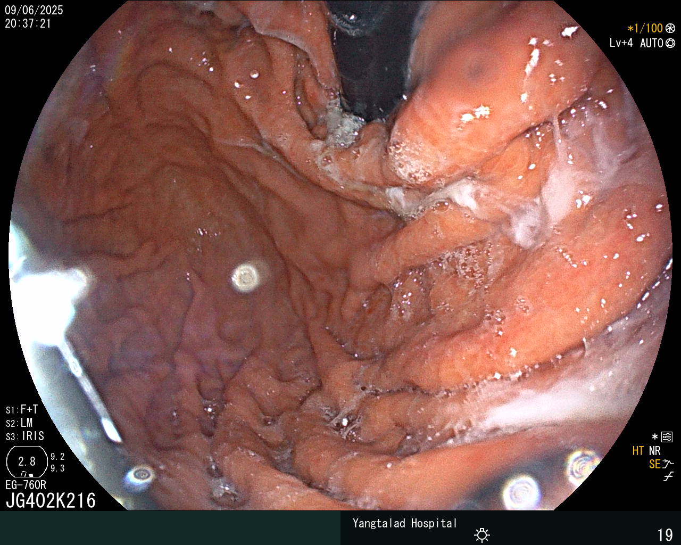Click the time stamp 20:37:21
This screenshot has width=681, height=545.
(x=28, y=23)
